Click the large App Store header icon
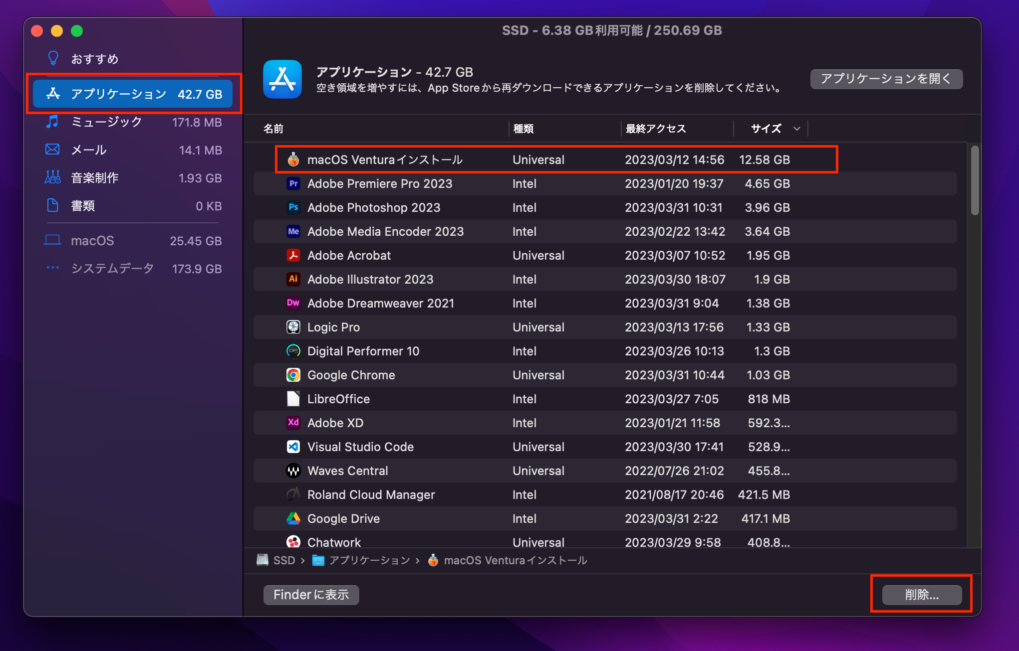This screenshot has width=1019, height=651. (282, 79)
